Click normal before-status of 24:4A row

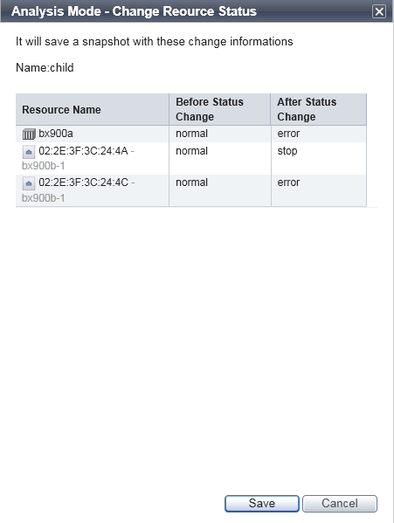click(x=192, y=151)
